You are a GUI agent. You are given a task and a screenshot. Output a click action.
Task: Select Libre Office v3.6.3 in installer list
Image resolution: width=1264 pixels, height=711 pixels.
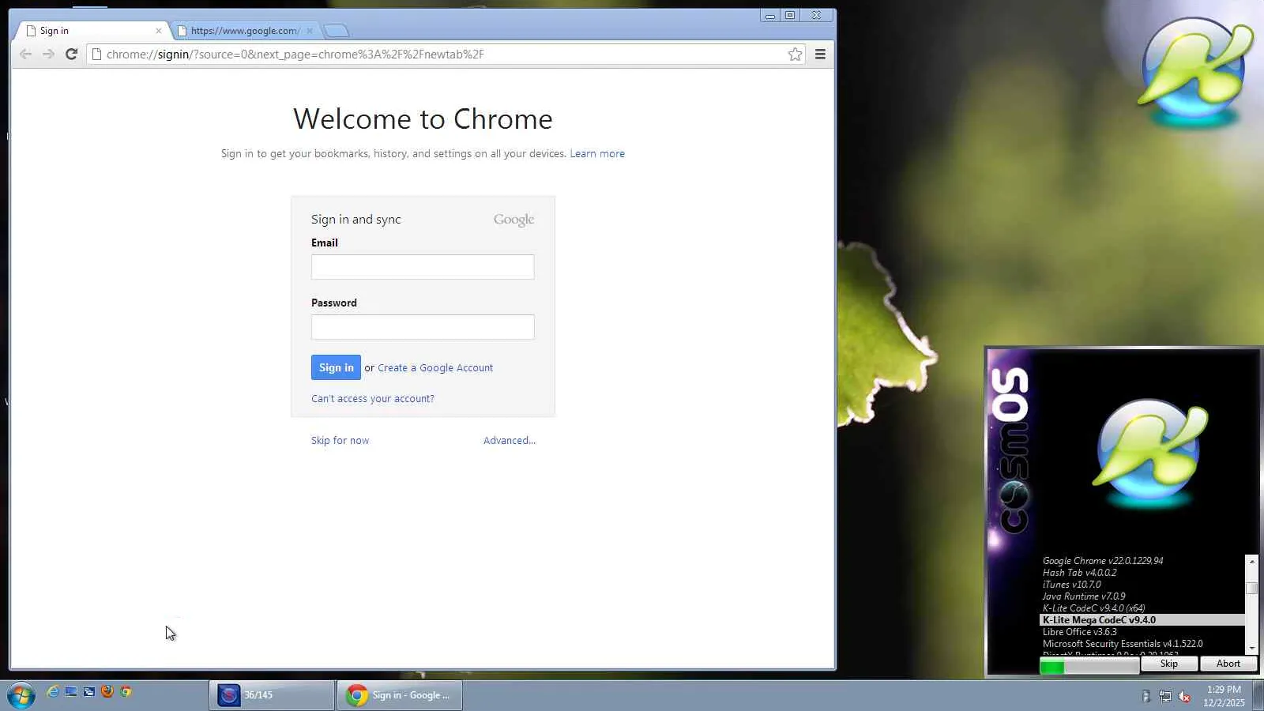pos(1080,632)
